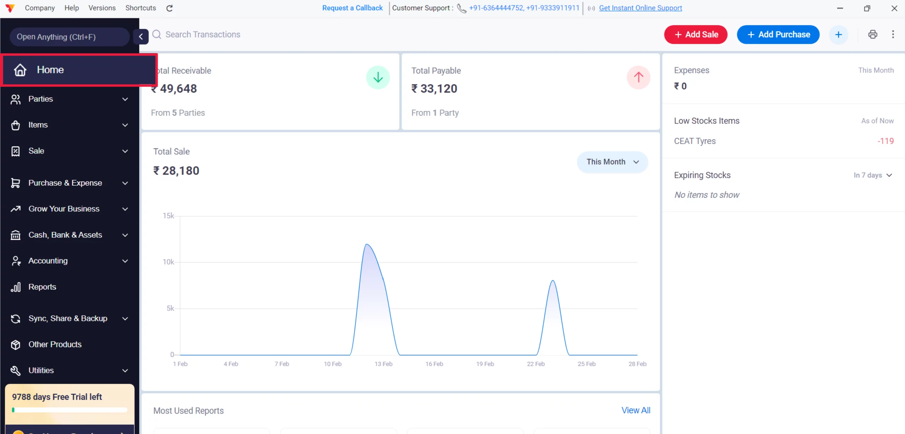Open the This Month sales period dropdown
Image resolution: width=905 pixels, height=434 pixels.
pyautogui.click(x=612, y=162)
